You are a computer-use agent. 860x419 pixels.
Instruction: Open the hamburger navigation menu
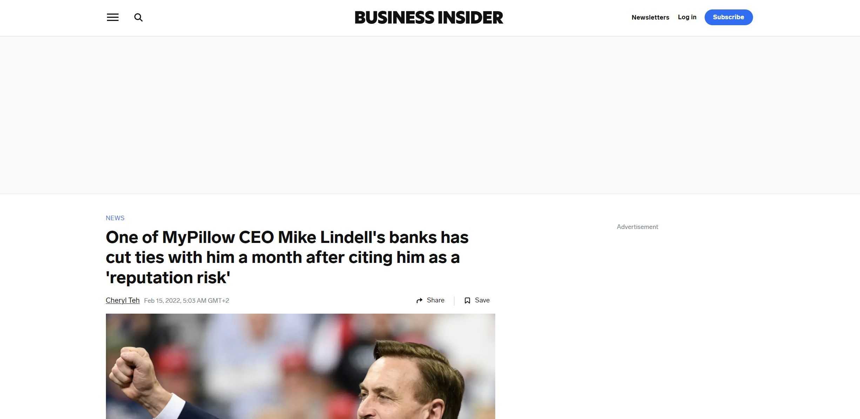[113, 17]
